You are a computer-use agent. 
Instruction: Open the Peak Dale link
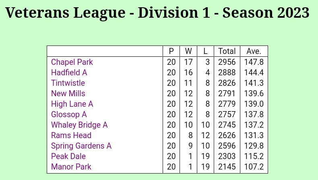(68, 156)
